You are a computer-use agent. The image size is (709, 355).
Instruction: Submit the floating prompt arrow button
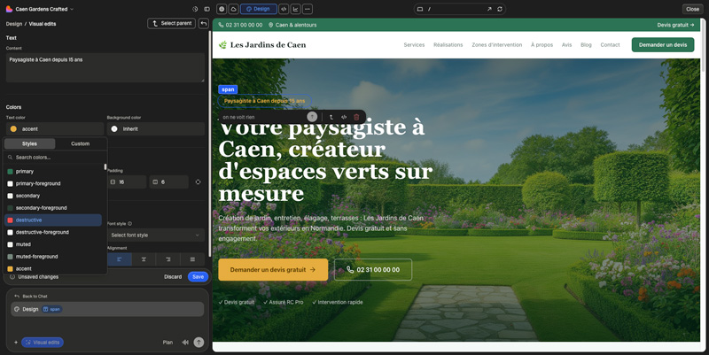(x=312, y=117)
